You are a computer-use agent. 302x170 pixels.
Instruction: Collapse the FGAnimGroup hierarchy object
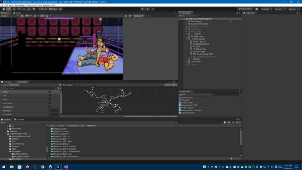(186, 39)
